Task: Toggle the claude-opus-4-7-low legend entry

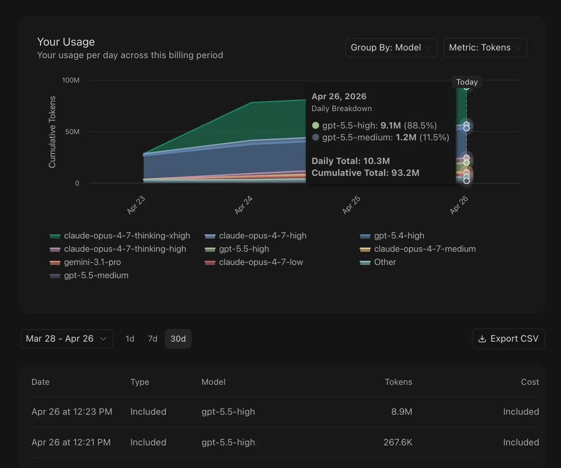Action: pyautogui.click(x=254, y=262)
